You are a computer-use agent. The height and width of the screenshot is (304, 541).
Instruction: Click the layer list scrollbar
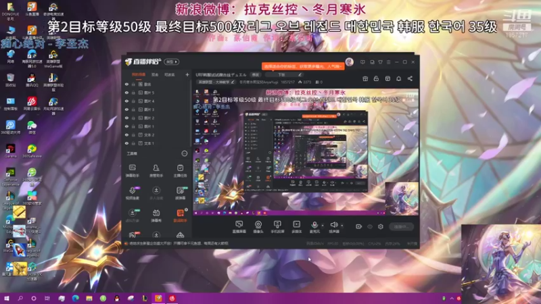[190, 113]
